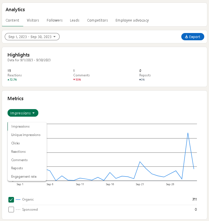Click the dashed Sponsored legend line
This screenshot has width=209, height=221.
[18, 210]
